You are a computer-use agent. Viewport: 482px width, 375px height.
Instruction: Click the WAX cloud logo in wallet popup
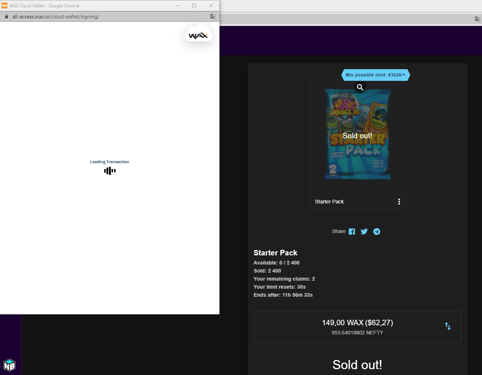199,34
